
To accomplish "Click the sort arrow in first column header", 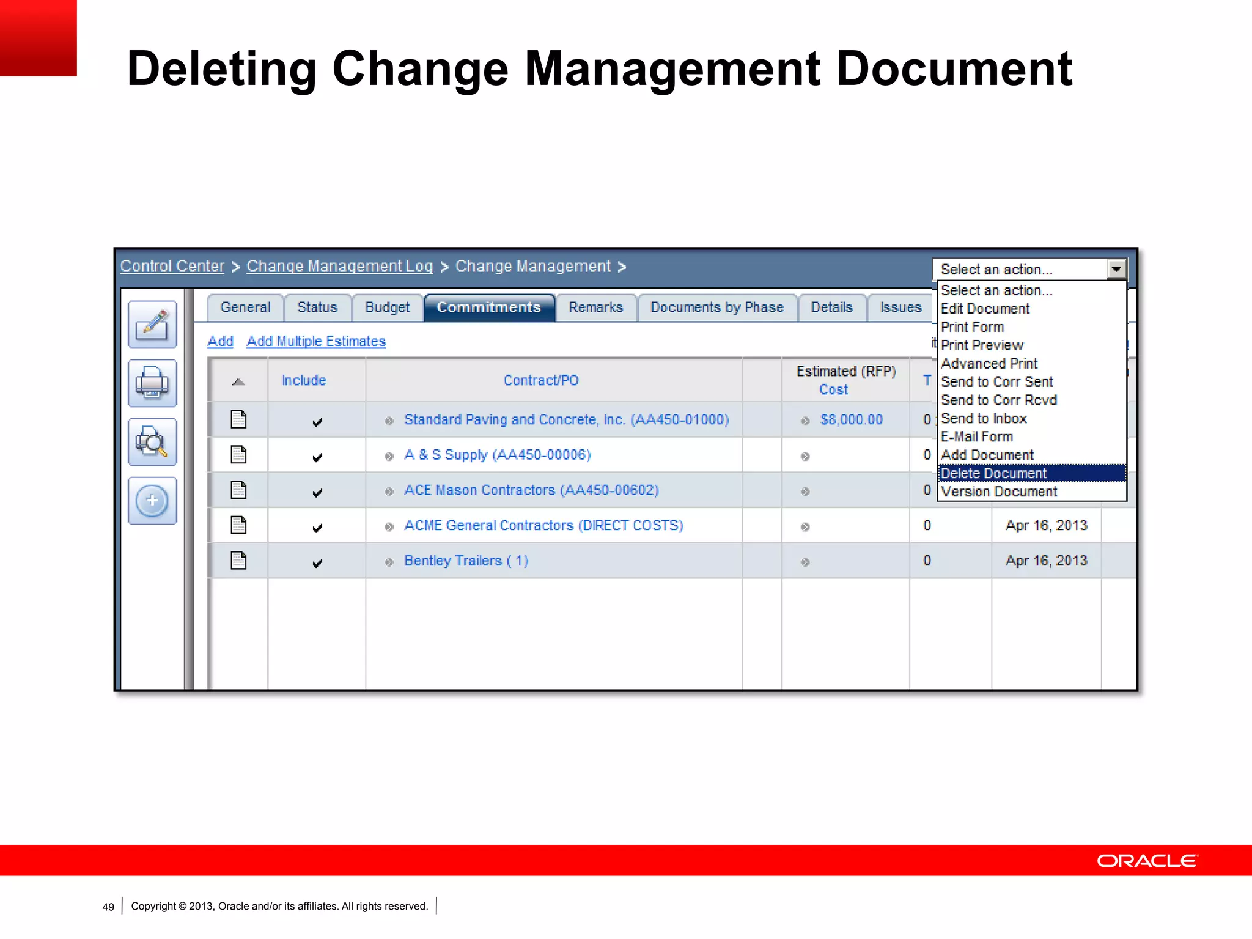I will [x=238, y=382].
